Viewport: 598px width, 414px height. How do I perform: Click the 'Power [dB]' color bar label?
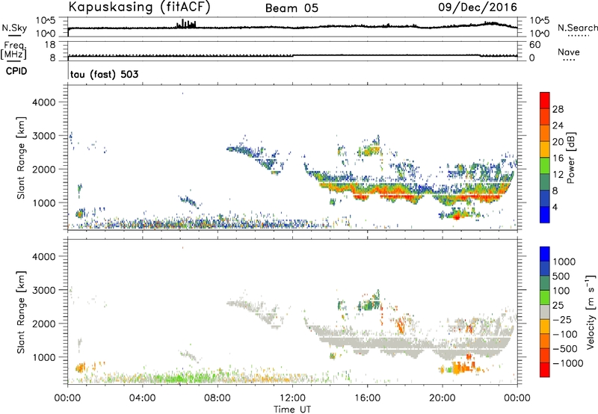click(x=570, y=158)
